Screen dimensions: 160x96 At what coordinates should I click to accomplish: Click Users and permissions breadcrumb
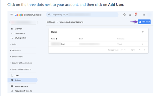(71, 22)
